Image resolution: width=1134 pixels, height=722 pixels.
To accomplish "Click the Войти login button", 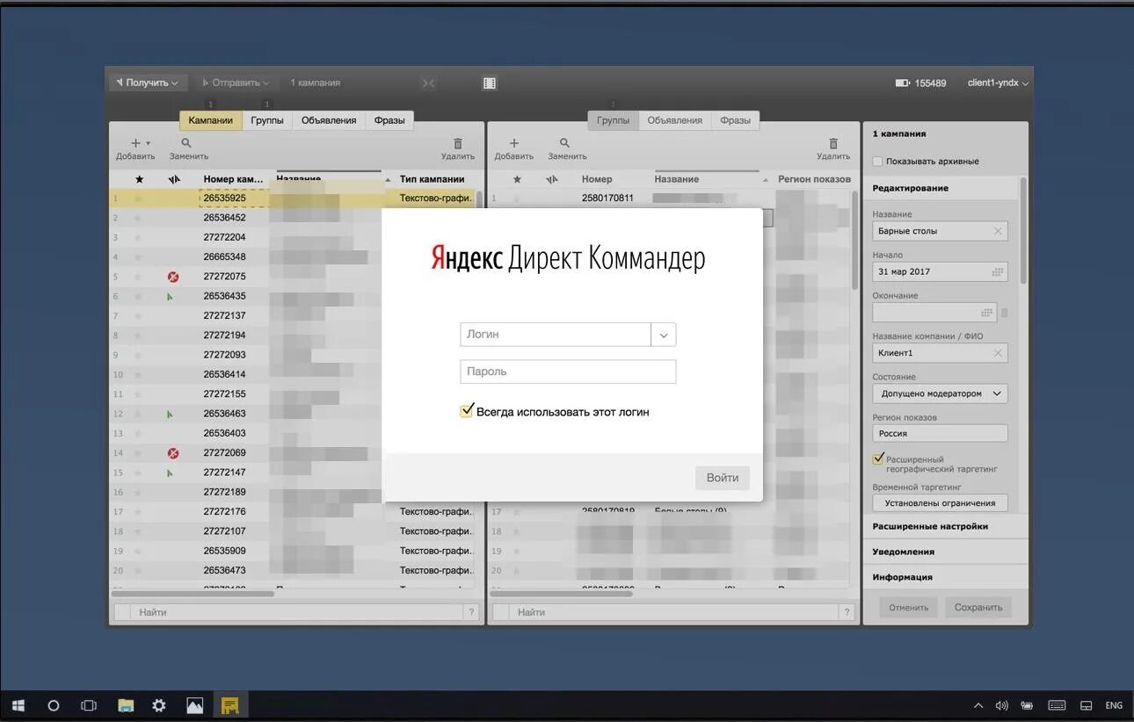I will coord(723,478).
